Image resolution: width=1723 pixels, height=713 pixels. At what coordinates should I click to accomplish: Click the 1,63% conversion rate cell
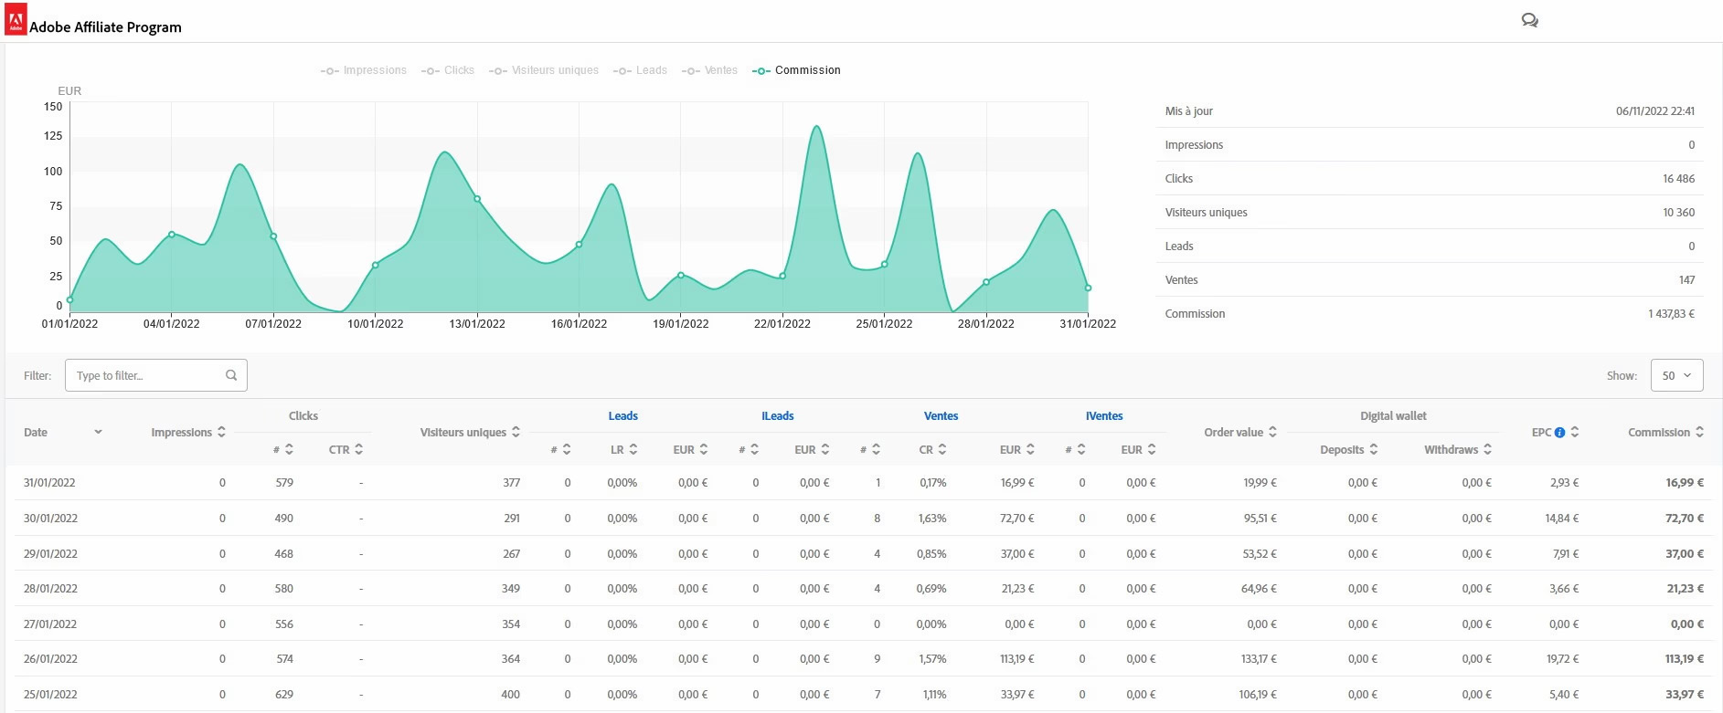[x=932, y=519]
